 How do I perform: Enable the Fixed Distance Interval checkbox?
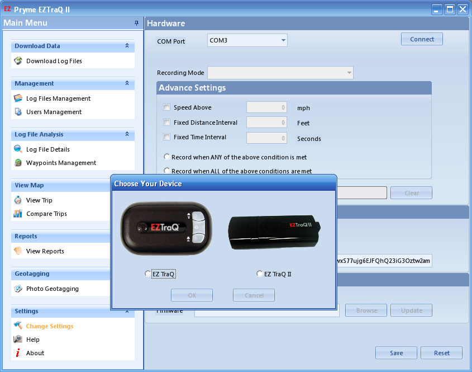(166, 122)
